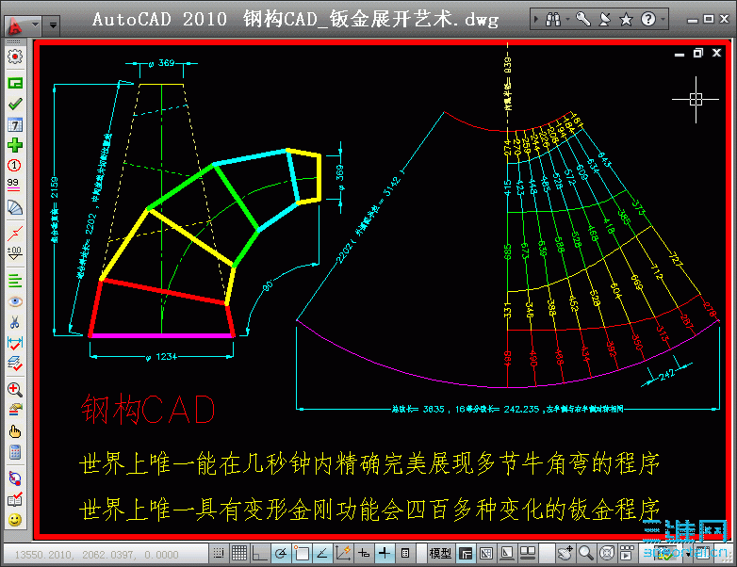The image size is (737, 567).
Task: Toggle Polar tracking in status bar
Action: (280, 554)
